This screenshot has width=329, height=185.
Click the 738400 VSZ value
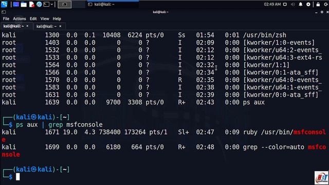(109, 132)
